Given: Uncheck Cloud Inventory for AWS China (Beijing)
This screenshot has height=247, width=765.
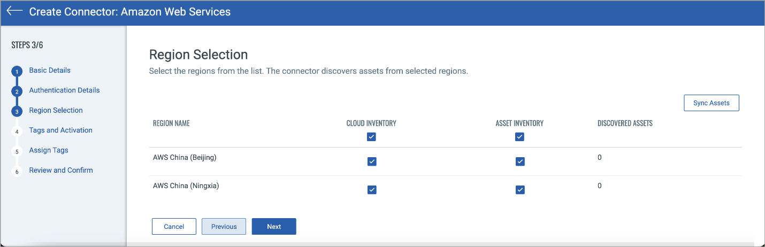Looking at the screenshot, I should pyautogui.click(x=372, y=161).
